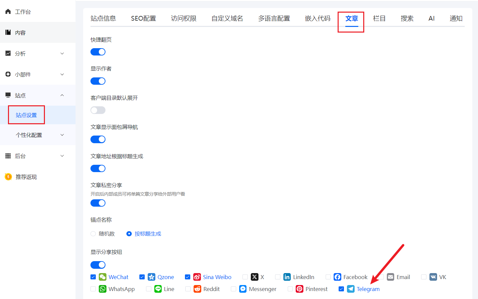Collapse the 站点 menu chevron
This screenshot has height=299, width=478.
(x=62, y=95)
